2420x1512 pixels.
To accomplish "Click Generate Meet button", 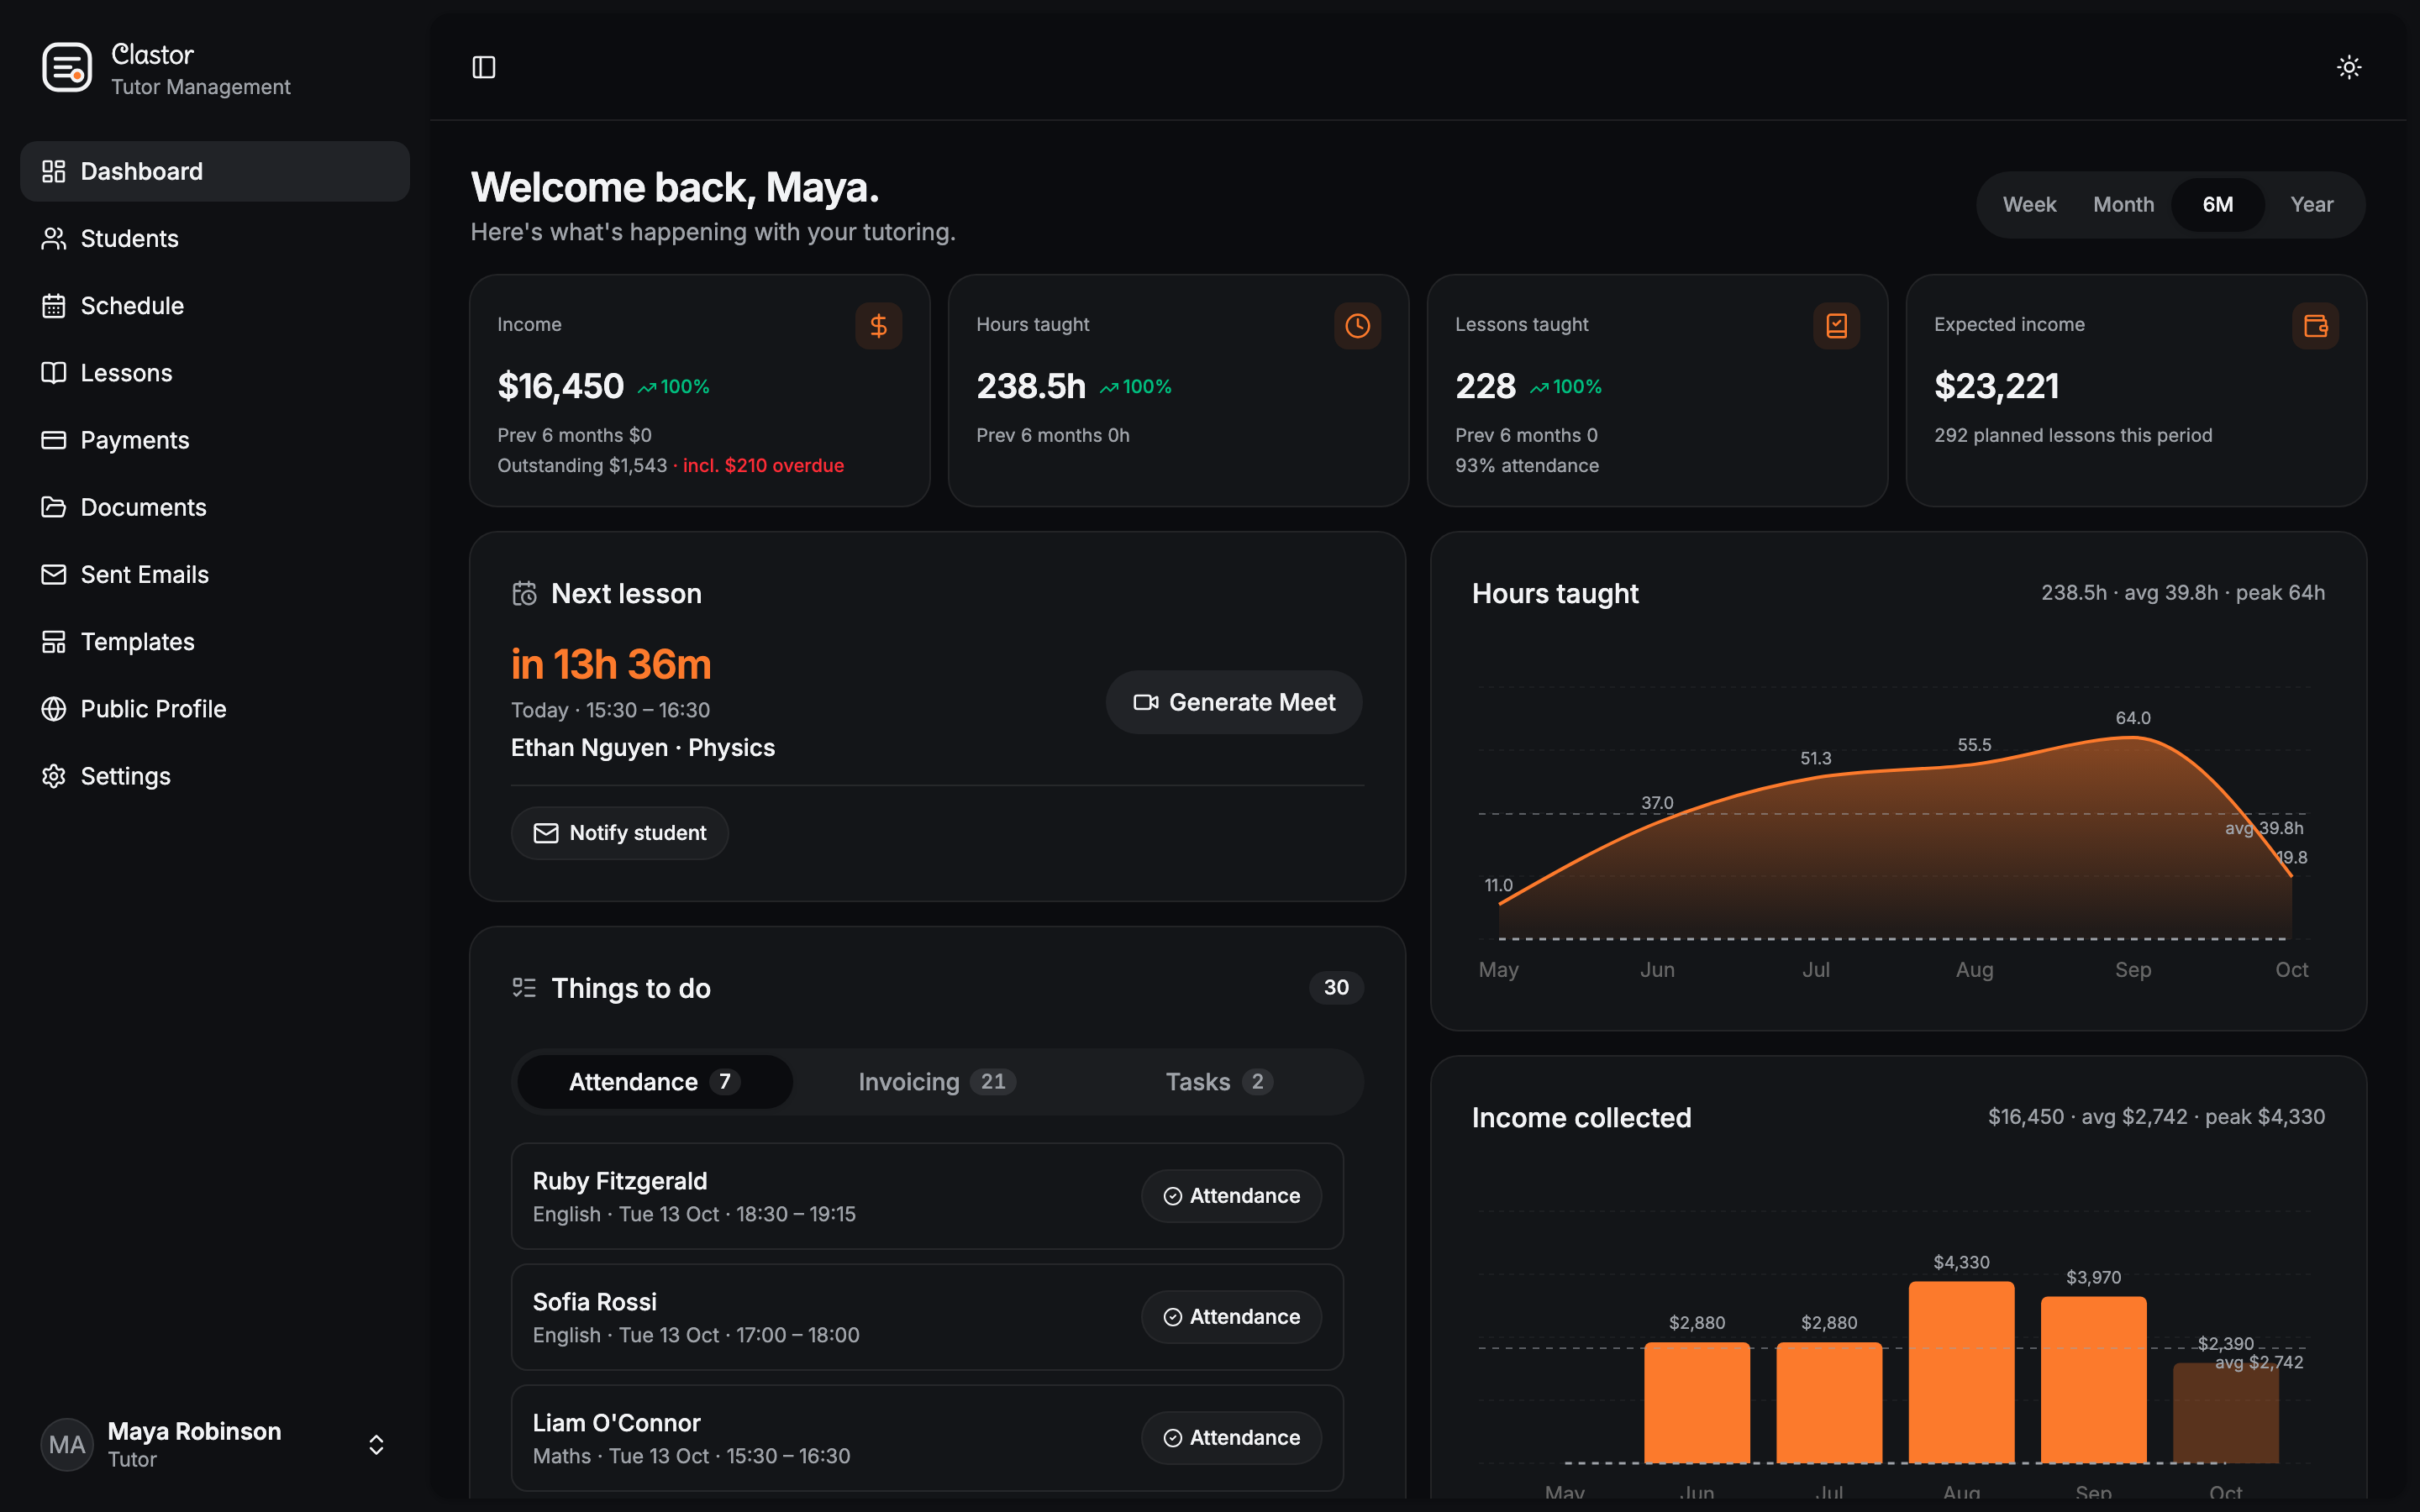I will tap(1234, 702).
